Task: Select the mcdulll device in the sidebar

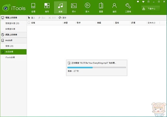Action: [x=14, y=41]
